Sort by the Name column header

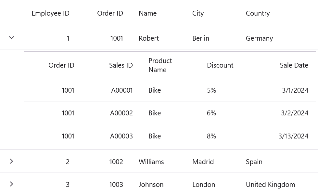[147, 13]
